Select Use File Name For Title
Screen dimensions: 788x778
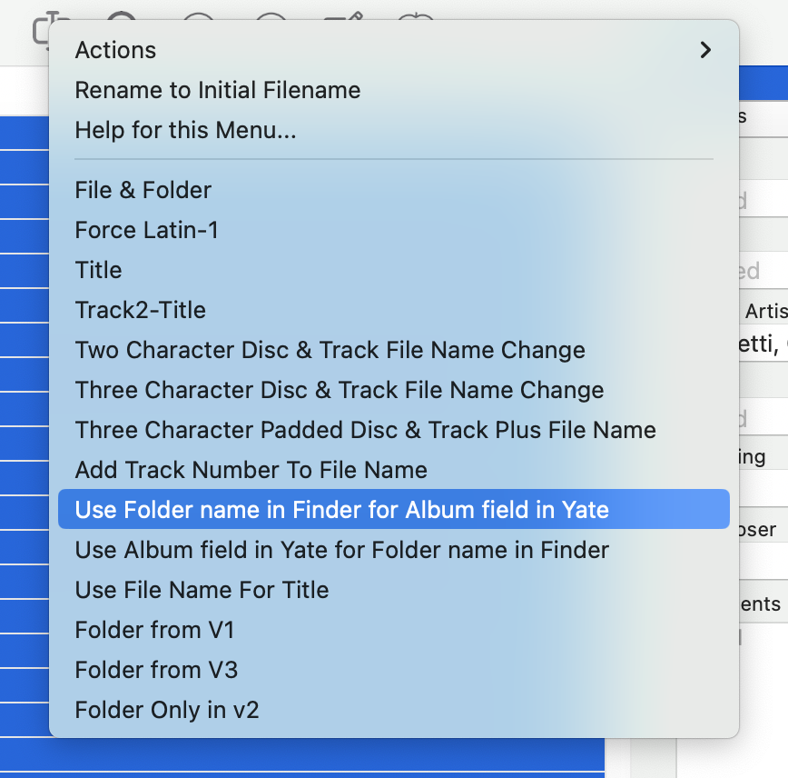coord(202,590)
